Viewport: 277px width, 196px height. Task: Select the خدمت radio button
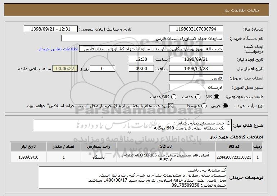(x=198, y=97)
